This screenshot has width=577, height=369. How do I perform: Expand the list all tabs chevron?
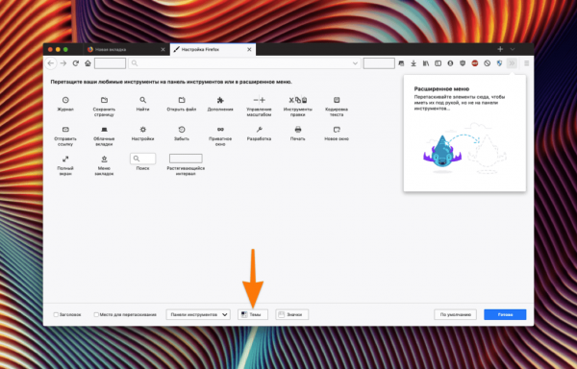[513, 49]
